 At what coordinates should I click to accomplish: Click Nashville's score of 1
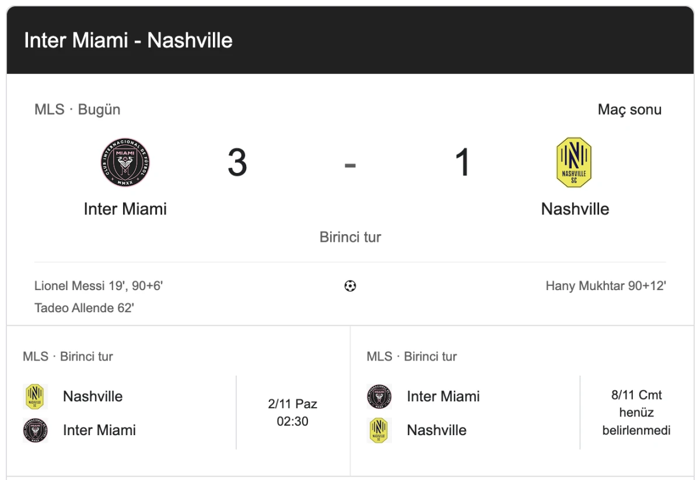(x=463, y=163)
